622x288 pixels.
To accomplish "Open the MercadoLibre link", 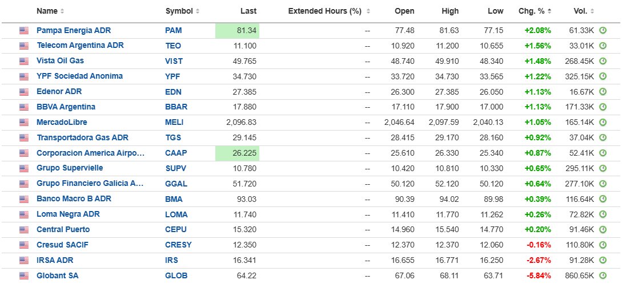I will 62,123.
